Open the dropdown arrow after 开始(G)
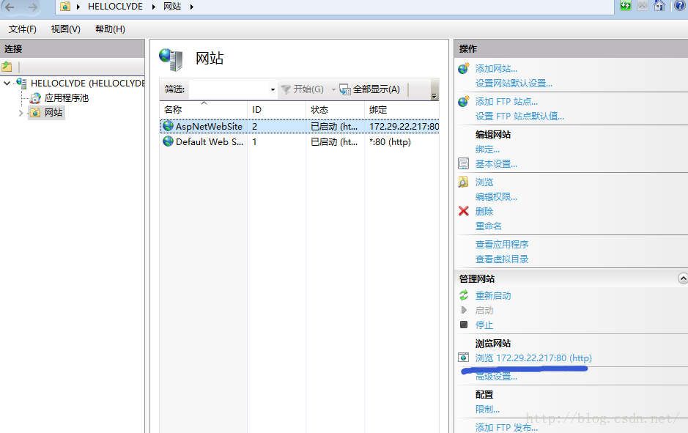Image resolution: width=688 pixels, height=433 pixels. point(333,89)
